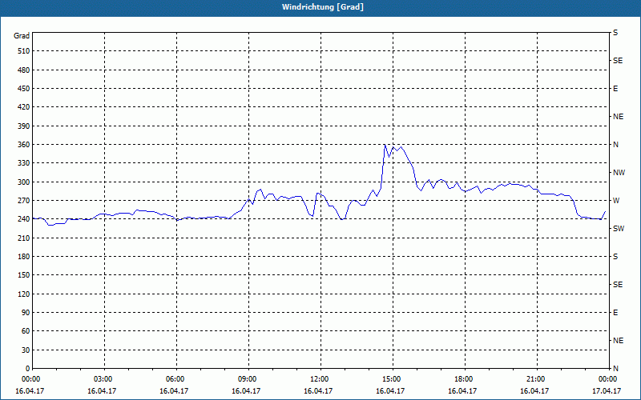This screenshot has width=641, height=400.
Task: Select the 510 y-axis value
Action: pos(23,51)
